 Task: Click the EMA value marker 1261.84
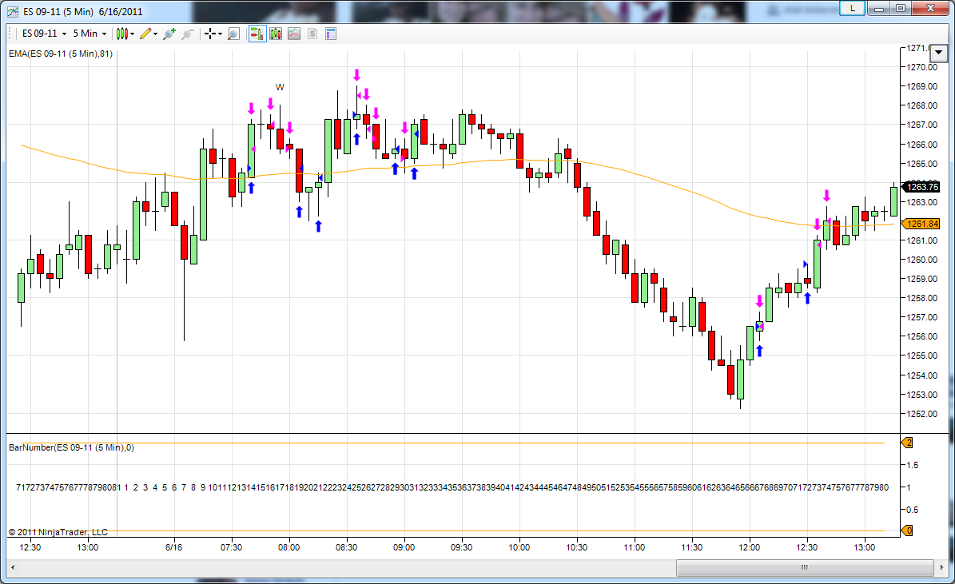921,224
